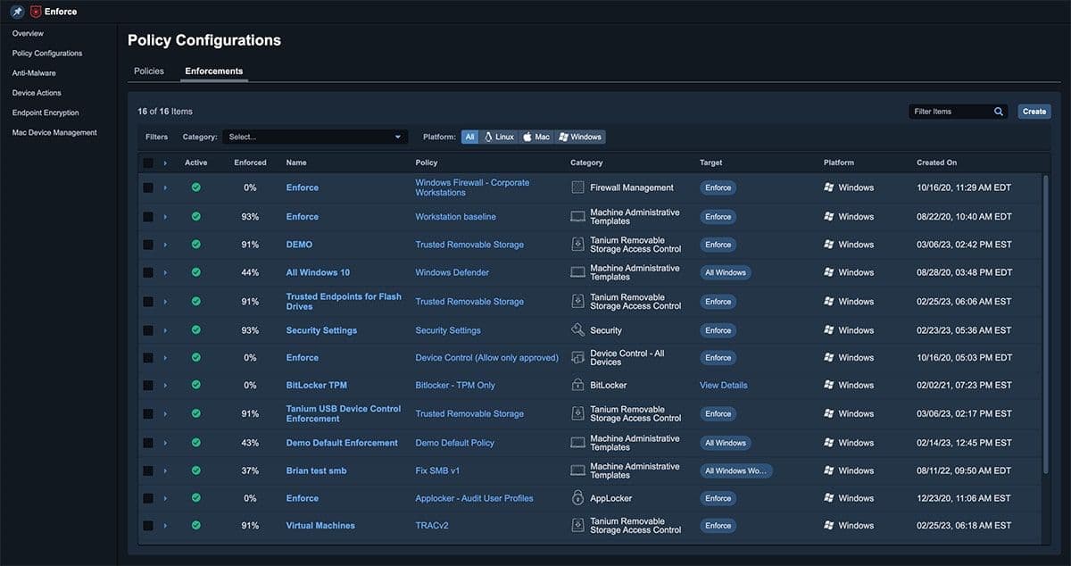
Task: Expand the BitLocker TPM row
Action: [x=165, y=386]
